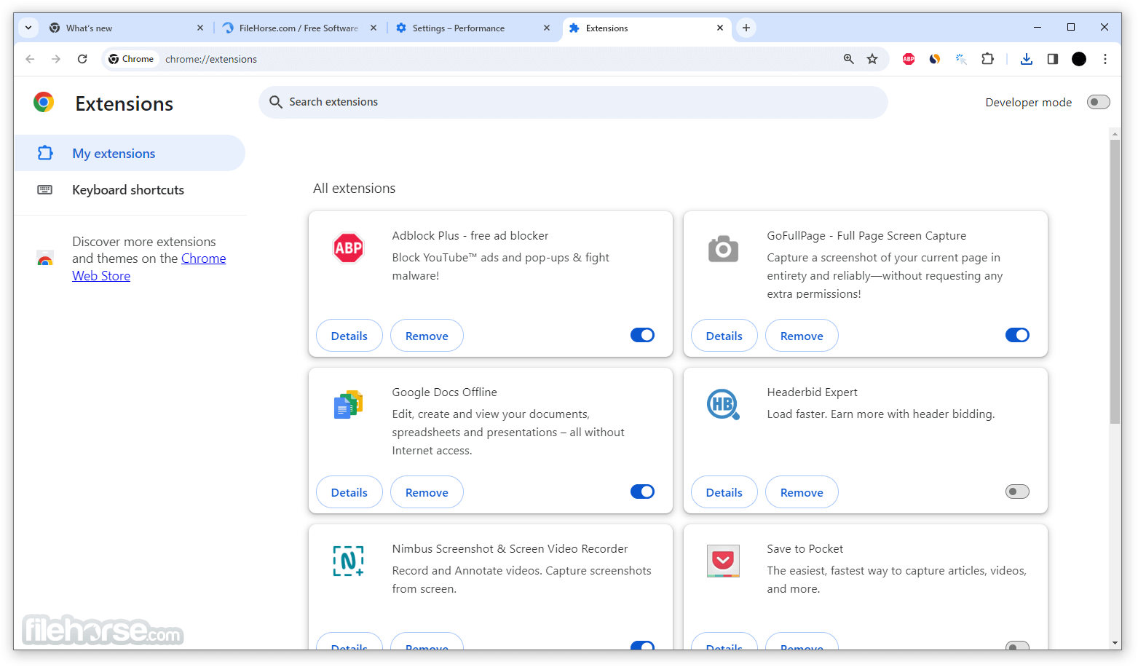Image resolution: width=1138 pixels, height=667 pixels.
Task: Click the Chrome logo beside Extensions title
Action: click(44, 102)
